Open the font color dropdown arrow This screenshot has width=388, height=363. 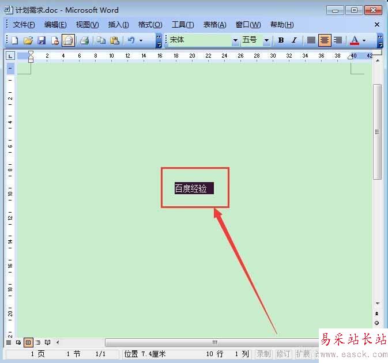(364, 40)
